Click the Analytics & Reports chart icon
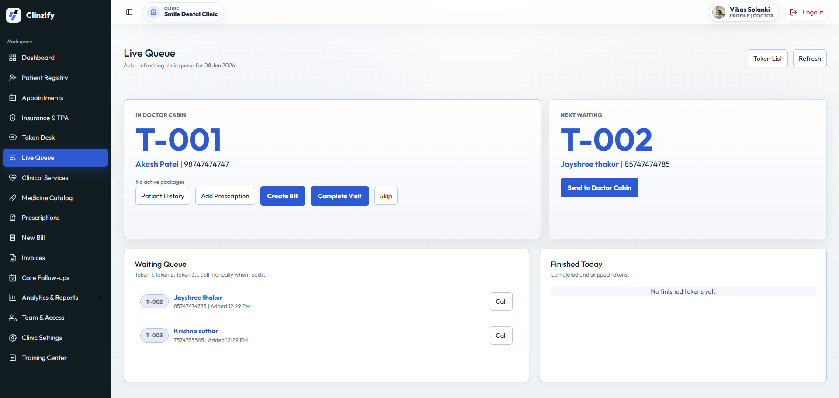Viewport: 839px width, 398px height. pos(13,298)
